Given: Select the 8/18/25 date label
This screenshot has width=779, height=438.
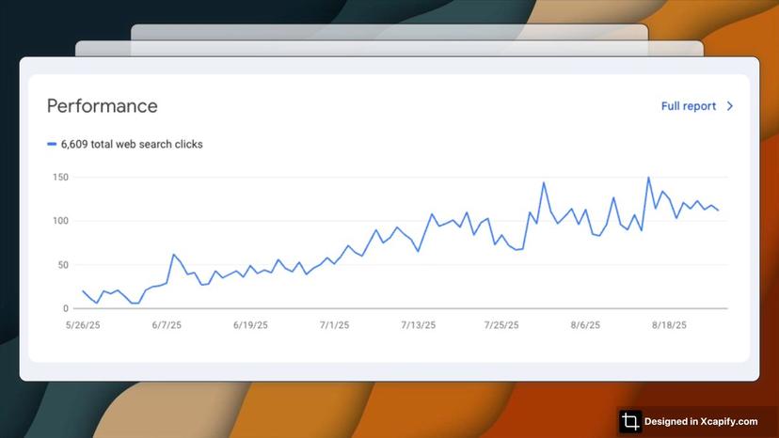Looking at the screenshot, I should 669,325.
